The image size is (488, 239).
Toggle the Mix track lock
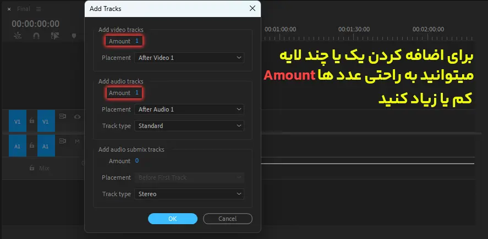(32, 168)
